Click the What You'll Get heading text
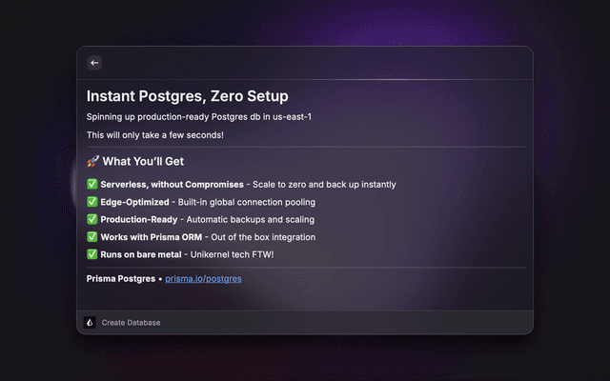610x381 pixels. pyautogui.click(x=143, y=162)
